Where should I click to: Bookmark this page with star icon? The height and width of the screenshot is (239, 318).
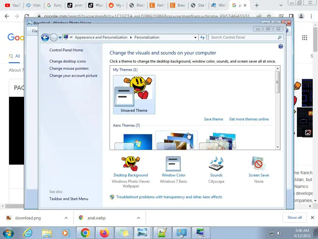tap(269, 16)
